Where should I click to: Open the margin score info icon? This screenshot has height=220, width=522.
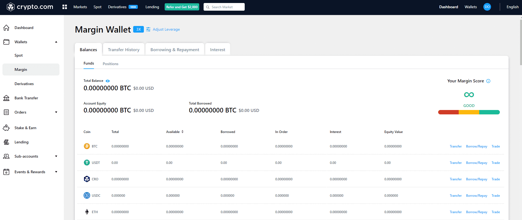coord(488,81)
